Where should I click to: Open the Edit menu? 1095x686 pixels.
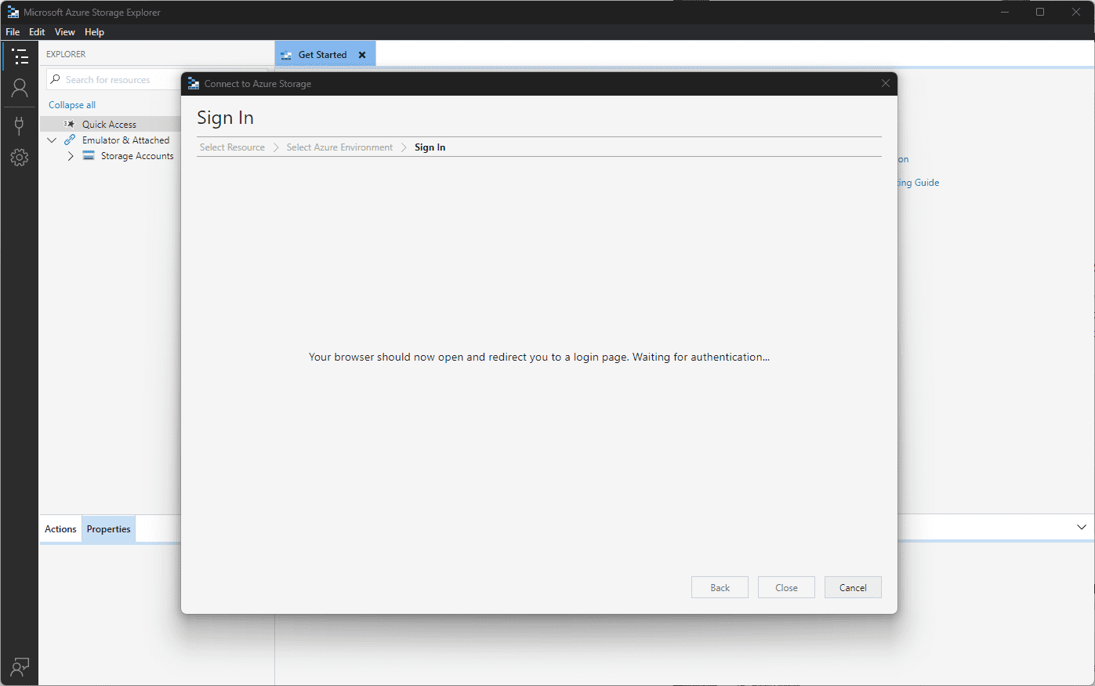coord(37,32)
